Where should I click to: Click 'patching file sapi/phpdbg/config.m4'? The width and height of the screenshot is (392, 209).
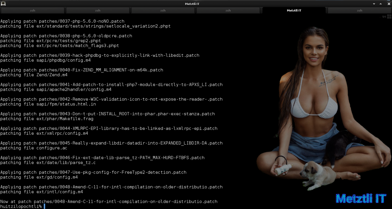[x=45, y=61]
